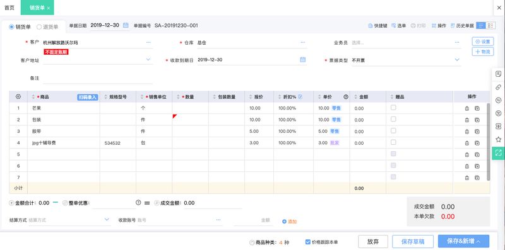Viewport: 505px width, 250px height.
Task: Open 历史单据 history documents
Action: 462,26
